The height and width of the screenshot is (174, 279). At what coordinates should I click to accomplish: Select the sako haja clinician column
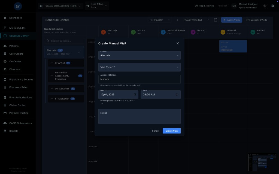pyautogui.click(x=113, y=32)
